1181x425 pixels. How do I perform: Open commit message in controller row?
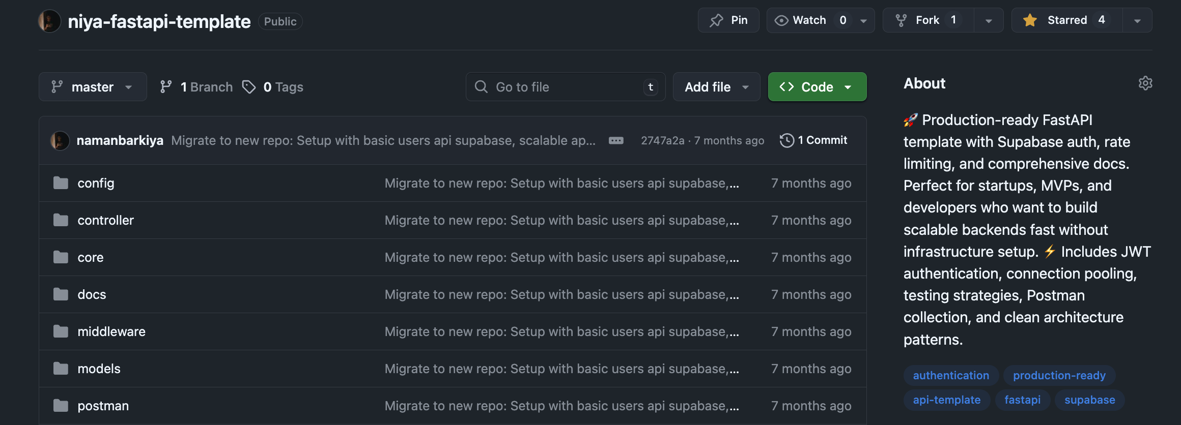(x=561, y=220)
